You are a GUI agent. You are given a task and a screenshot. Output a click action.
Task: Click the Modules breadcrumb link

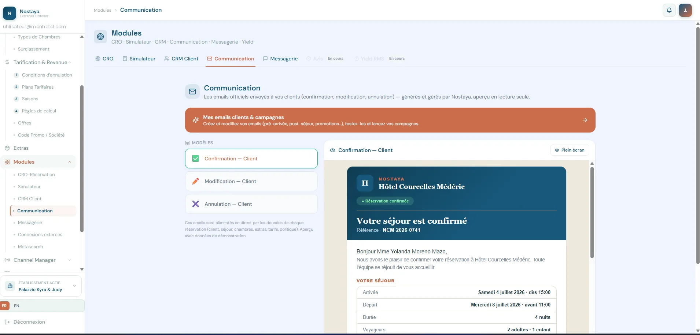(103, 10)
